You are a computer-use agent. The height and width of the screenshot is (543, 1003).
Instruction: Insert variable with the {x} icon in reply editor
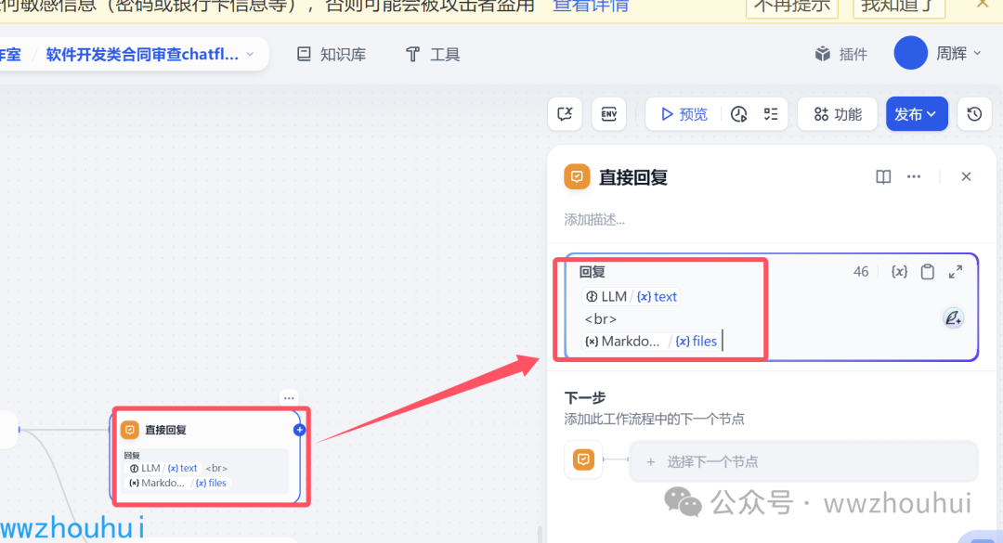899,272
